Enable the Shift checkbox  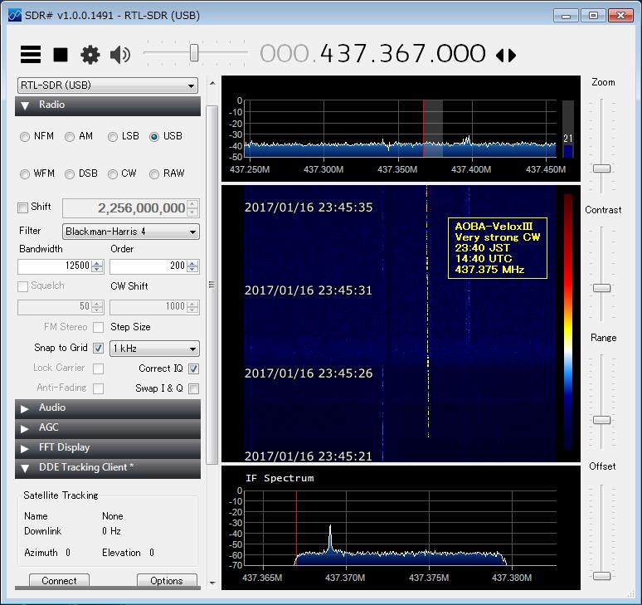tap(23, 207)
